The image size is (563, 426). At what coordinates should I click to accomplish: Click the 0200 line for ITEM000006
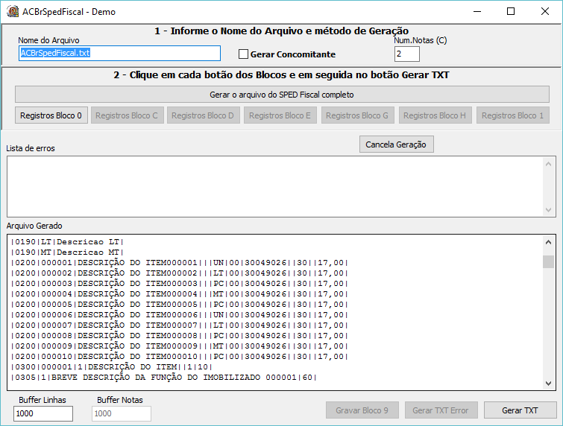(x=180, y=315)
